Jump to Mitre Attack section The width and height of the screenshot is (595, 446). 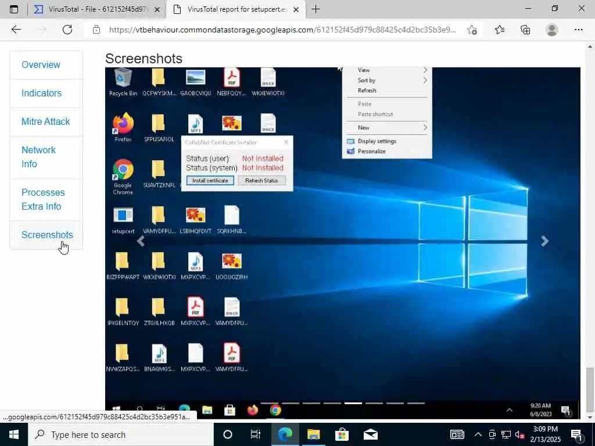tap(45, 122)
